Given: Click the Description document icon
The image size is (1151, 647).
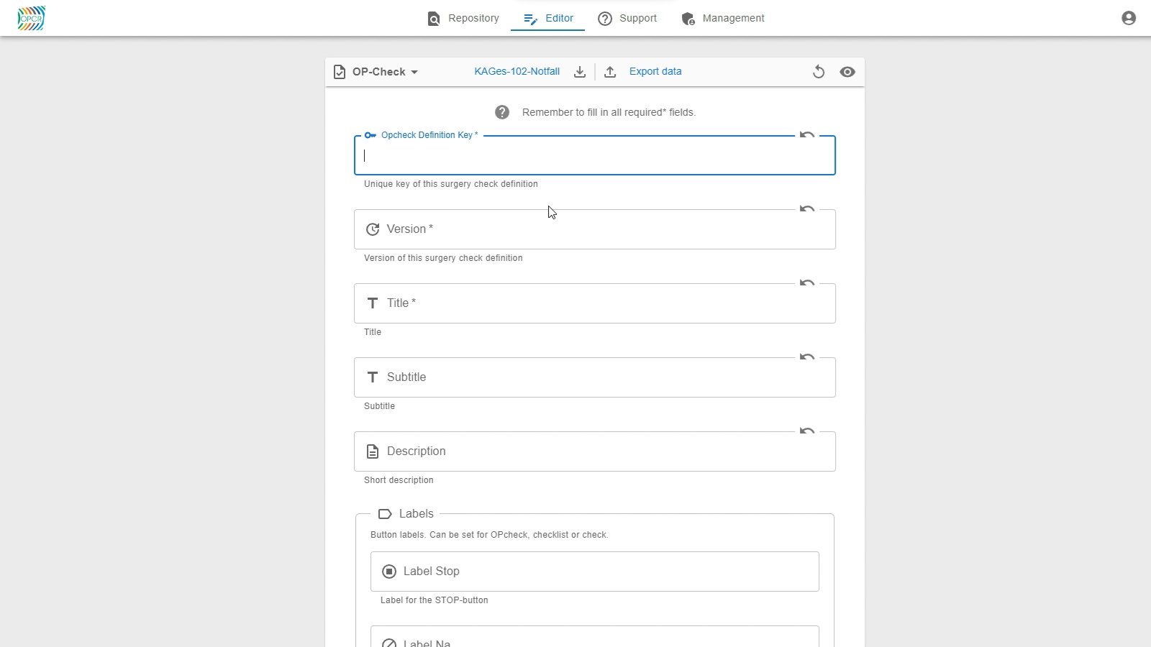Looking at the screenshot, I should point(373,451).
